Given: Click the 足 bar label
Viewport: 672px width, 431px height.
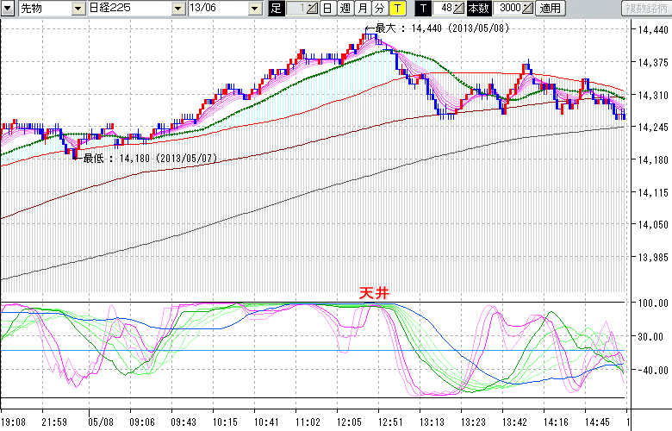Looking at the screenshot, I should 276,9.
